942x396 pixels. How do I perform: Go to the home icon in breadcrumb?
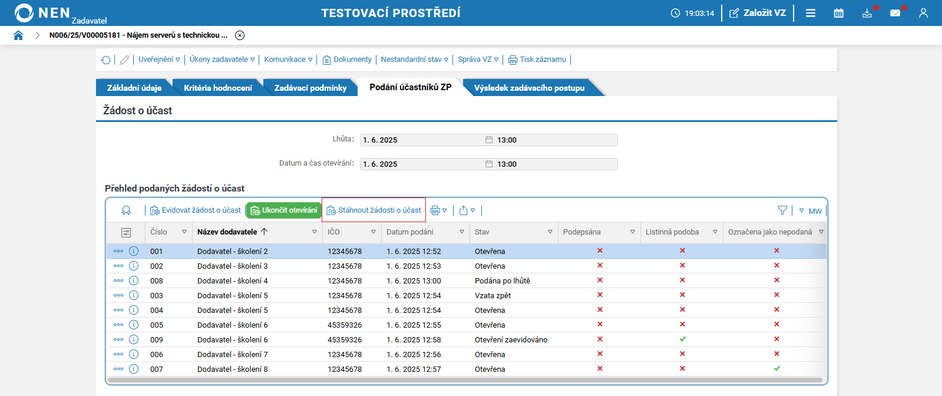coord(18,35)
